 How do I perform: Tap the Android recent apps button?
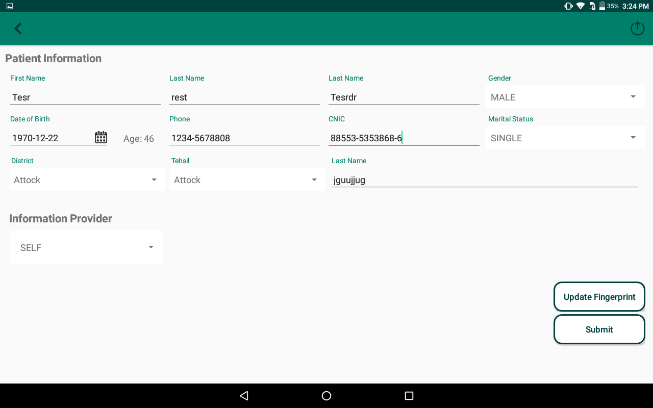[x=409, y=396]
